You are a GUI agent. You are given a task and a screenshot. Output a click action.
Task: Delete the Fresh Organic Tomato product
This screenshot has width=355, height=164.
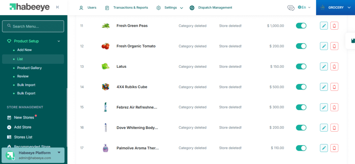click(334, 46)
